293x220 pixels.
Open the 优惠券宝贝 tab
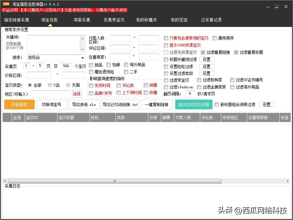[114, 20]
